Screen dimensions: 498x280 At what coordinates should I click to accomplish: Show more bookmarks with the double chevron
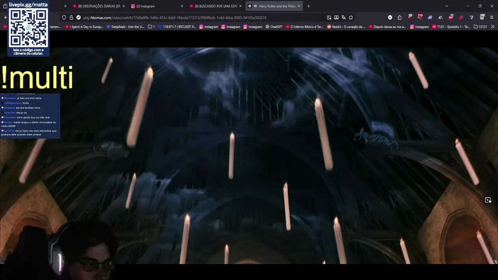(493, 27)
